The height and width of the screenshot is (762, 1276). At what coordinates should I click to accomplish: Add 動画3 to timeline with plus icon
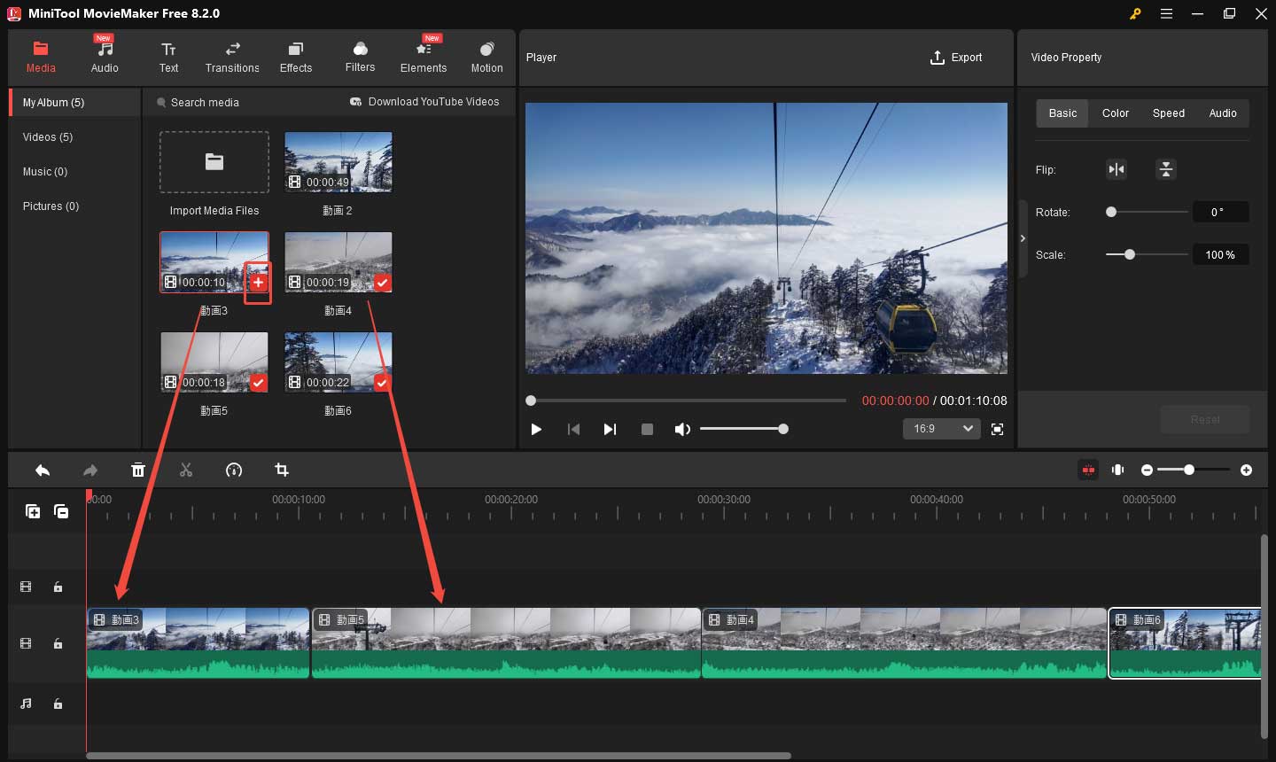click(258, 283)
